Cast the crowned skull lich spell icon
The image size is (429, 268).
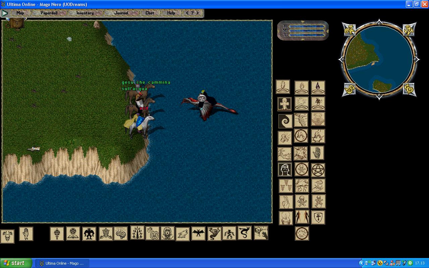(x=106, y=234)
